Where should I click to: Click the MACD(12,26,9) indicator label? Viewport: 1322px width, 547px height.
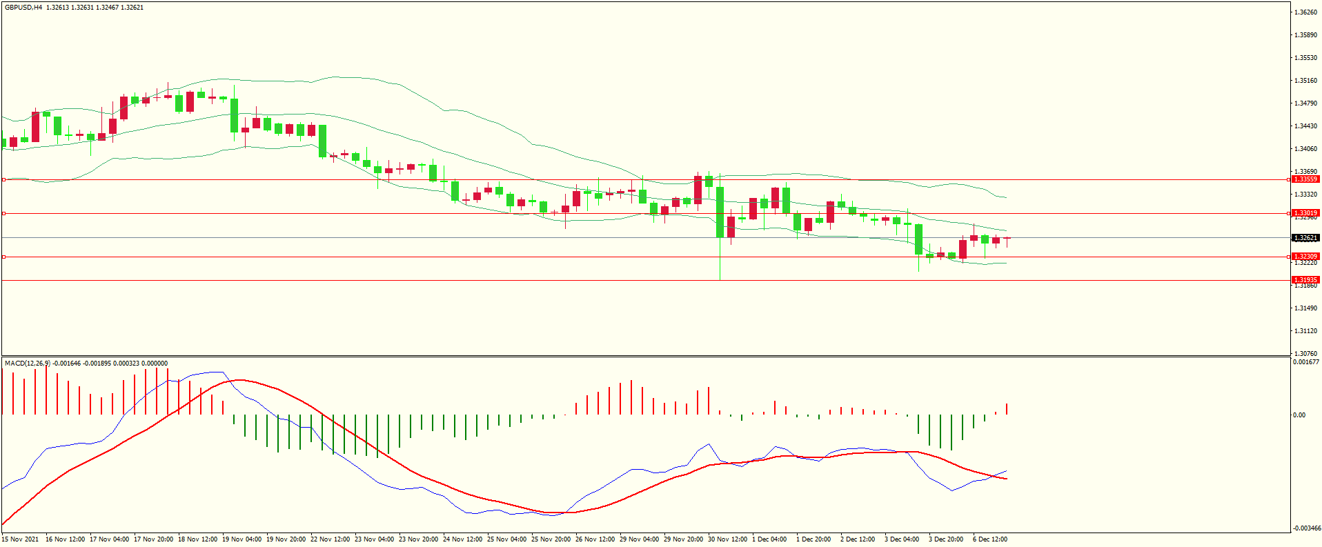click(x=28, y=364)
